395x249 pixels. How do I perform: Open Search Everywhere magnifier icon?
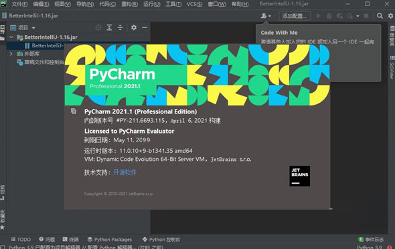pyautogui.click(x=380, y=16)
